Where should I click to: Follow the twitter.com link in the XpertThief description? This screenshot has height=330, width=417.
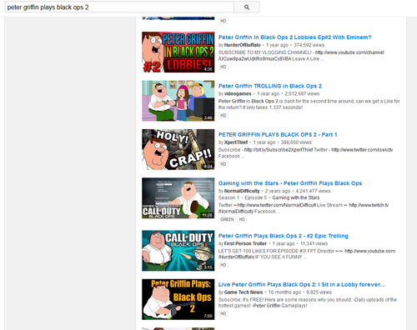362,150
